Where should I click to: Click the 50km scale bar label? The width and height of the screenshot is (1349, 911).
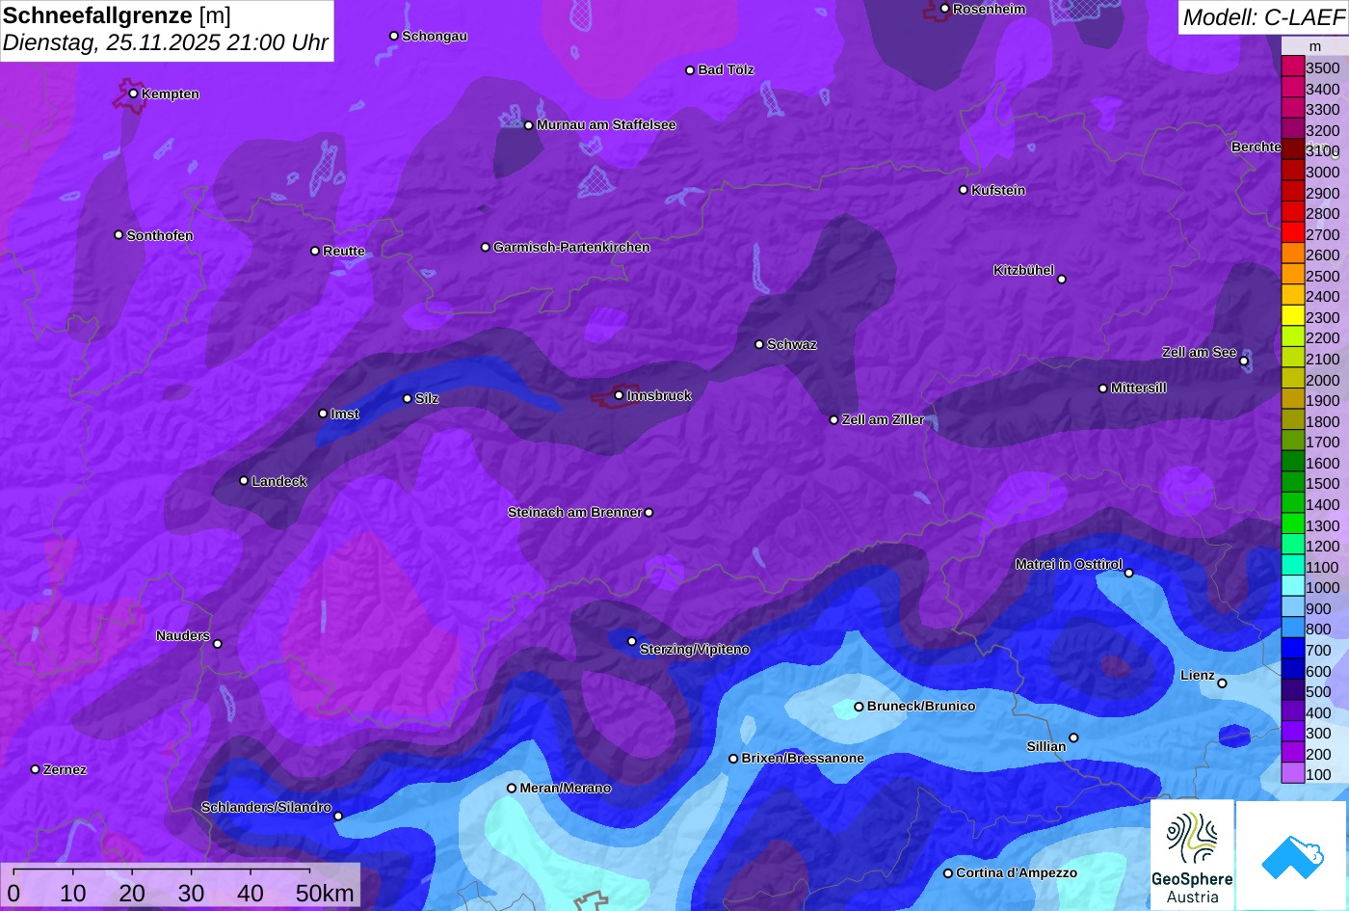click(325, 893)
